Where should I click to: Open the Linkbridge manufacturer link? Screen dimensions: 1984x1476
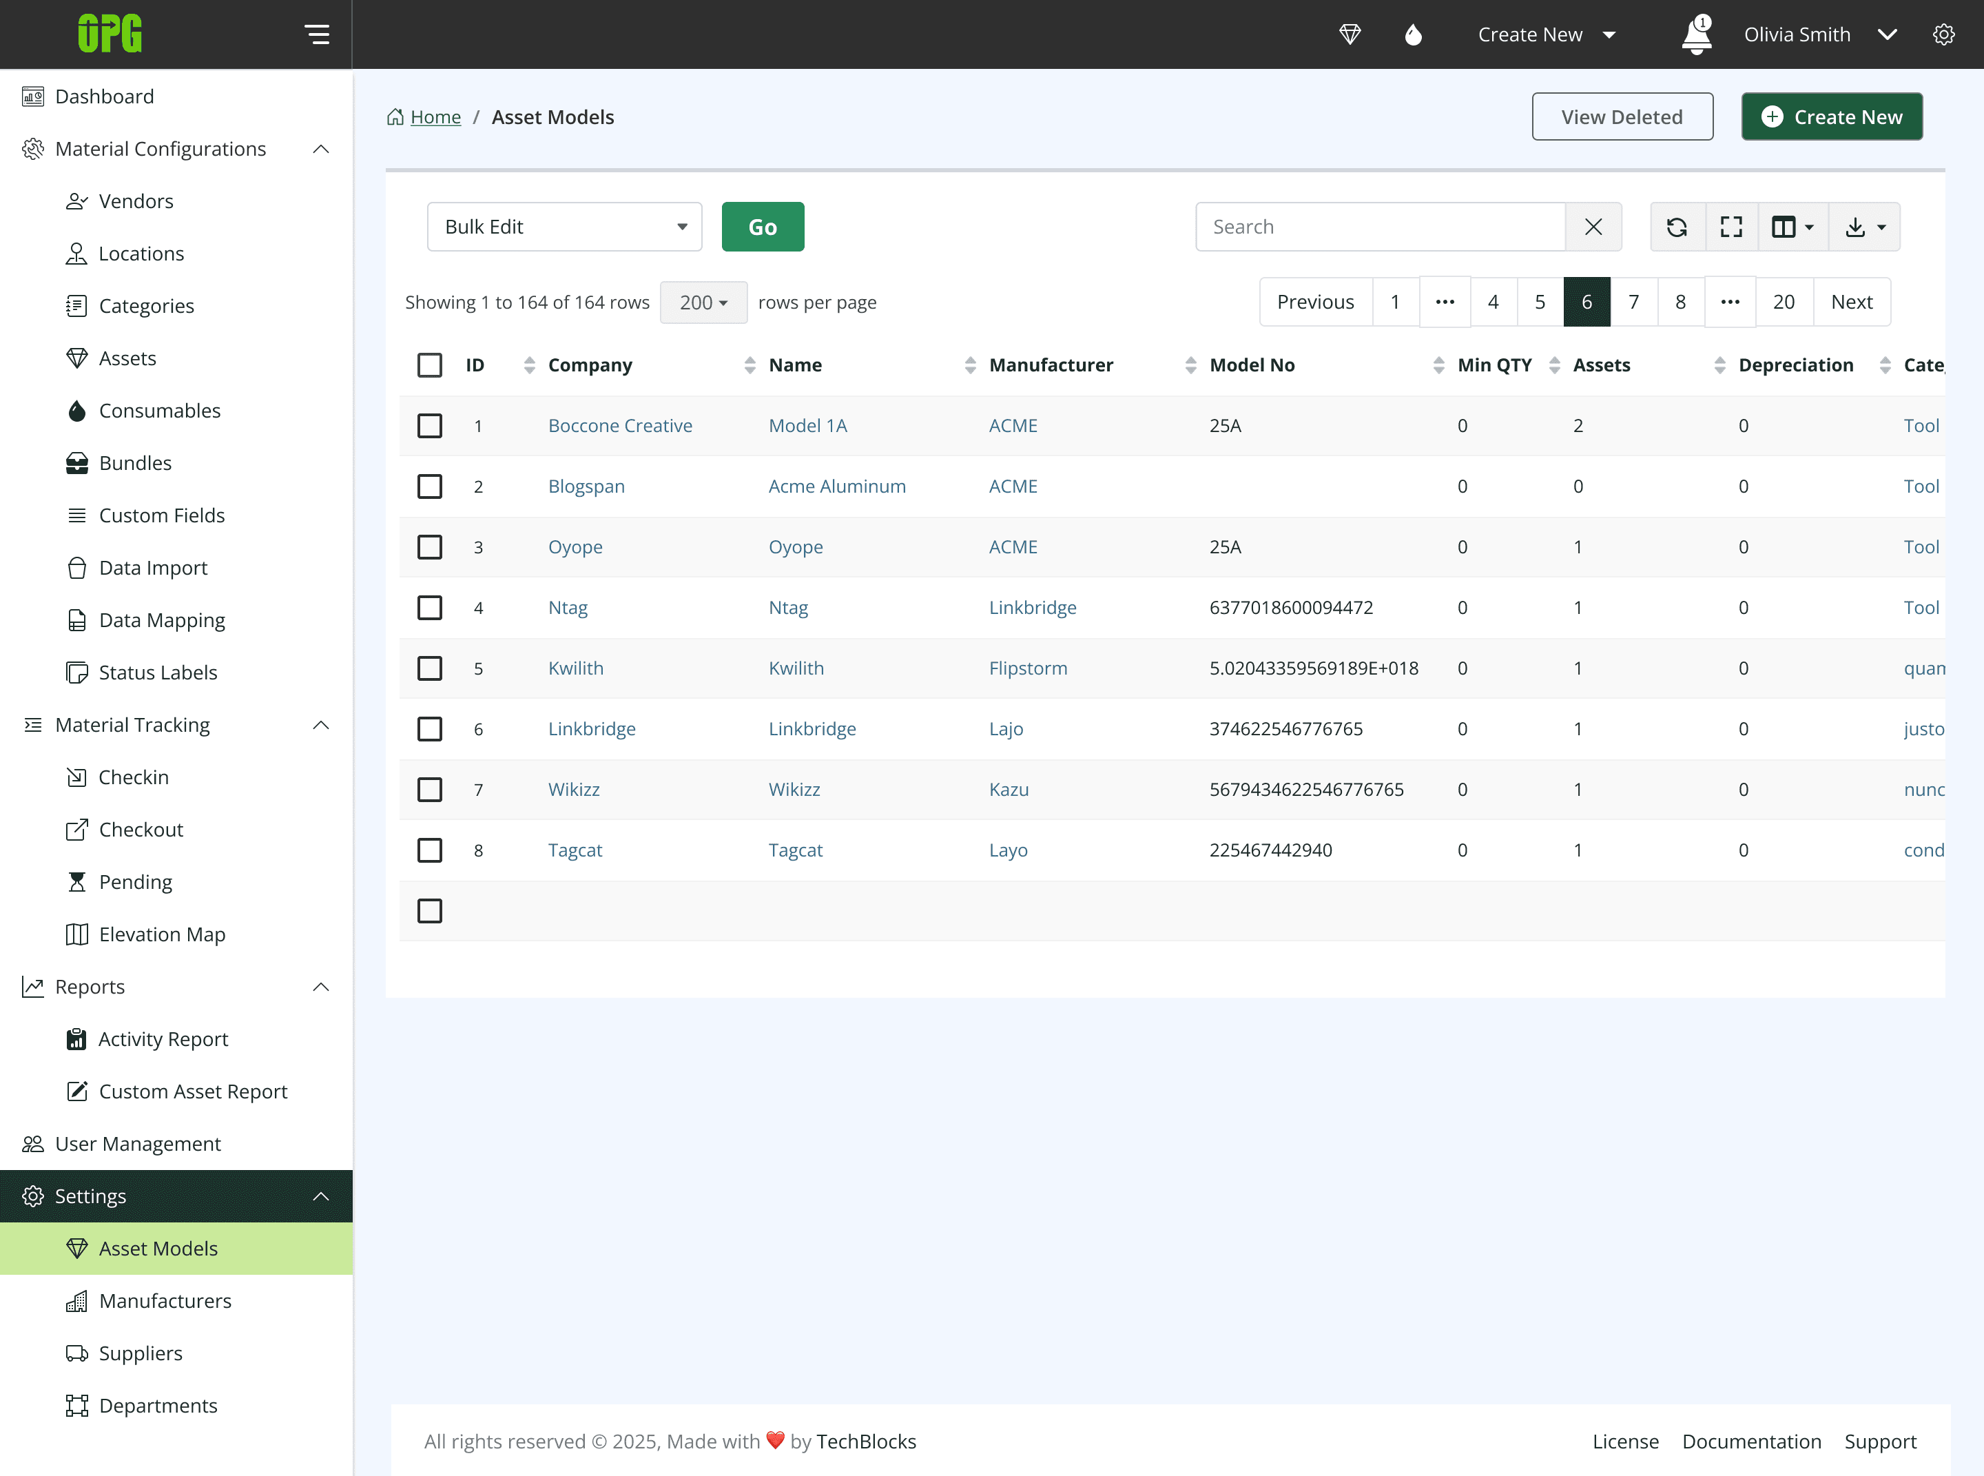pos(1032,608)
